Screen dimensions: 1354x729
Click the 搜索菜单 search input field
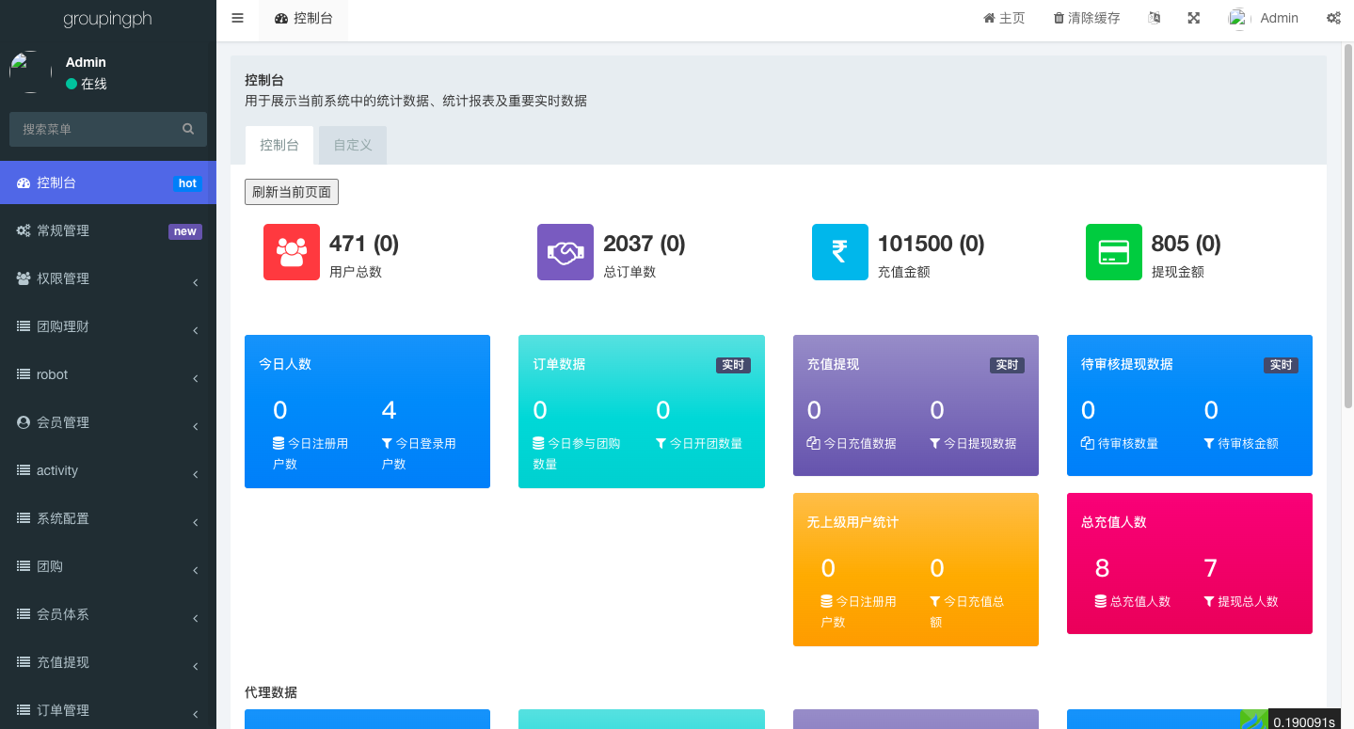(x=94, y=129)
